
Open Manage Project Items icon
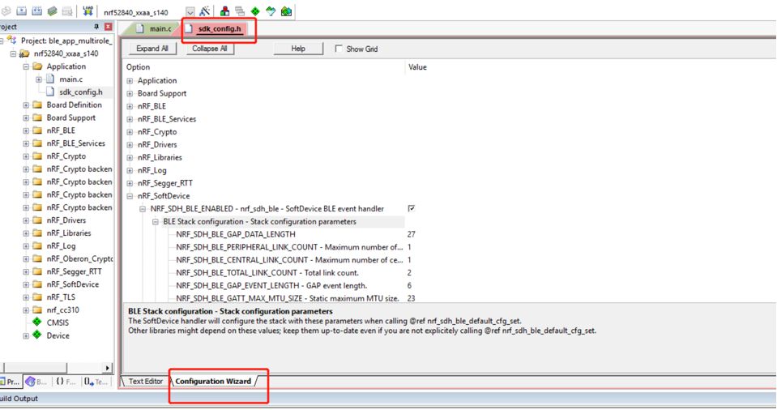(x=224, y=11)
